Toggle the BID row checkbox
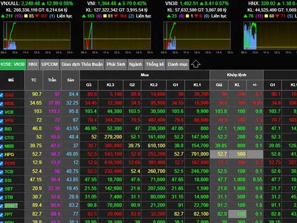Screen dimensions: 297x223 tap(1, 129)
